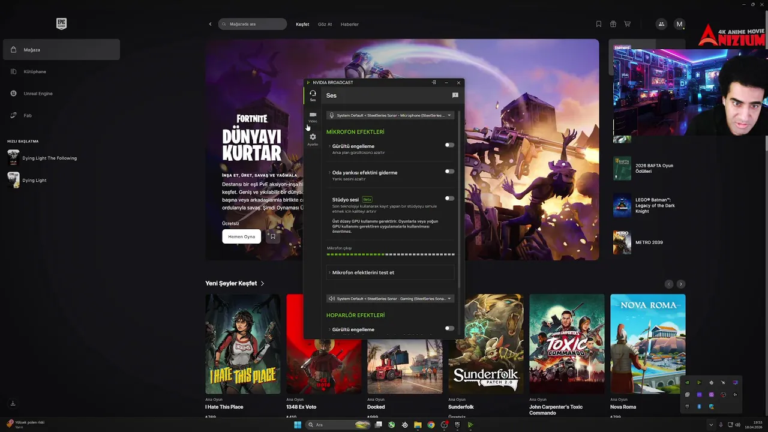Open NVIDIA icon in tray overflow
This screenshot has width=768, height=432.
pyautogui.click(x=687, y=382)
